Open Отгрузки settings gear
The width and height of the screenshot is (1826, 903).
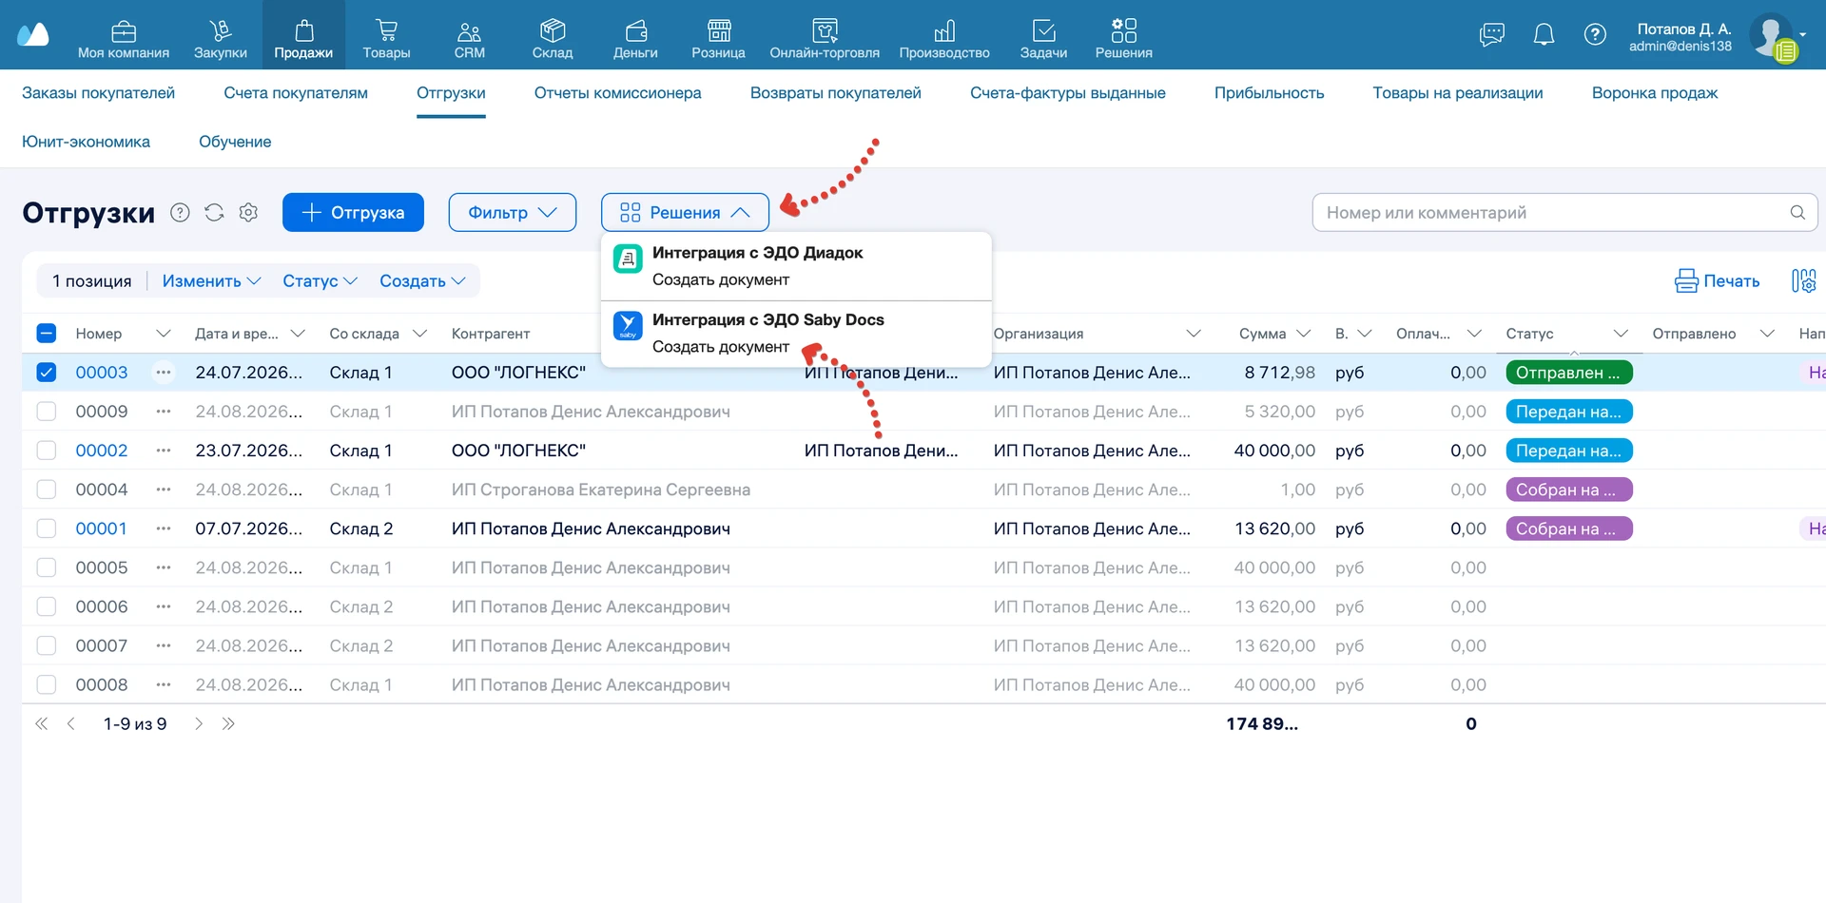(x=248, y=213)
